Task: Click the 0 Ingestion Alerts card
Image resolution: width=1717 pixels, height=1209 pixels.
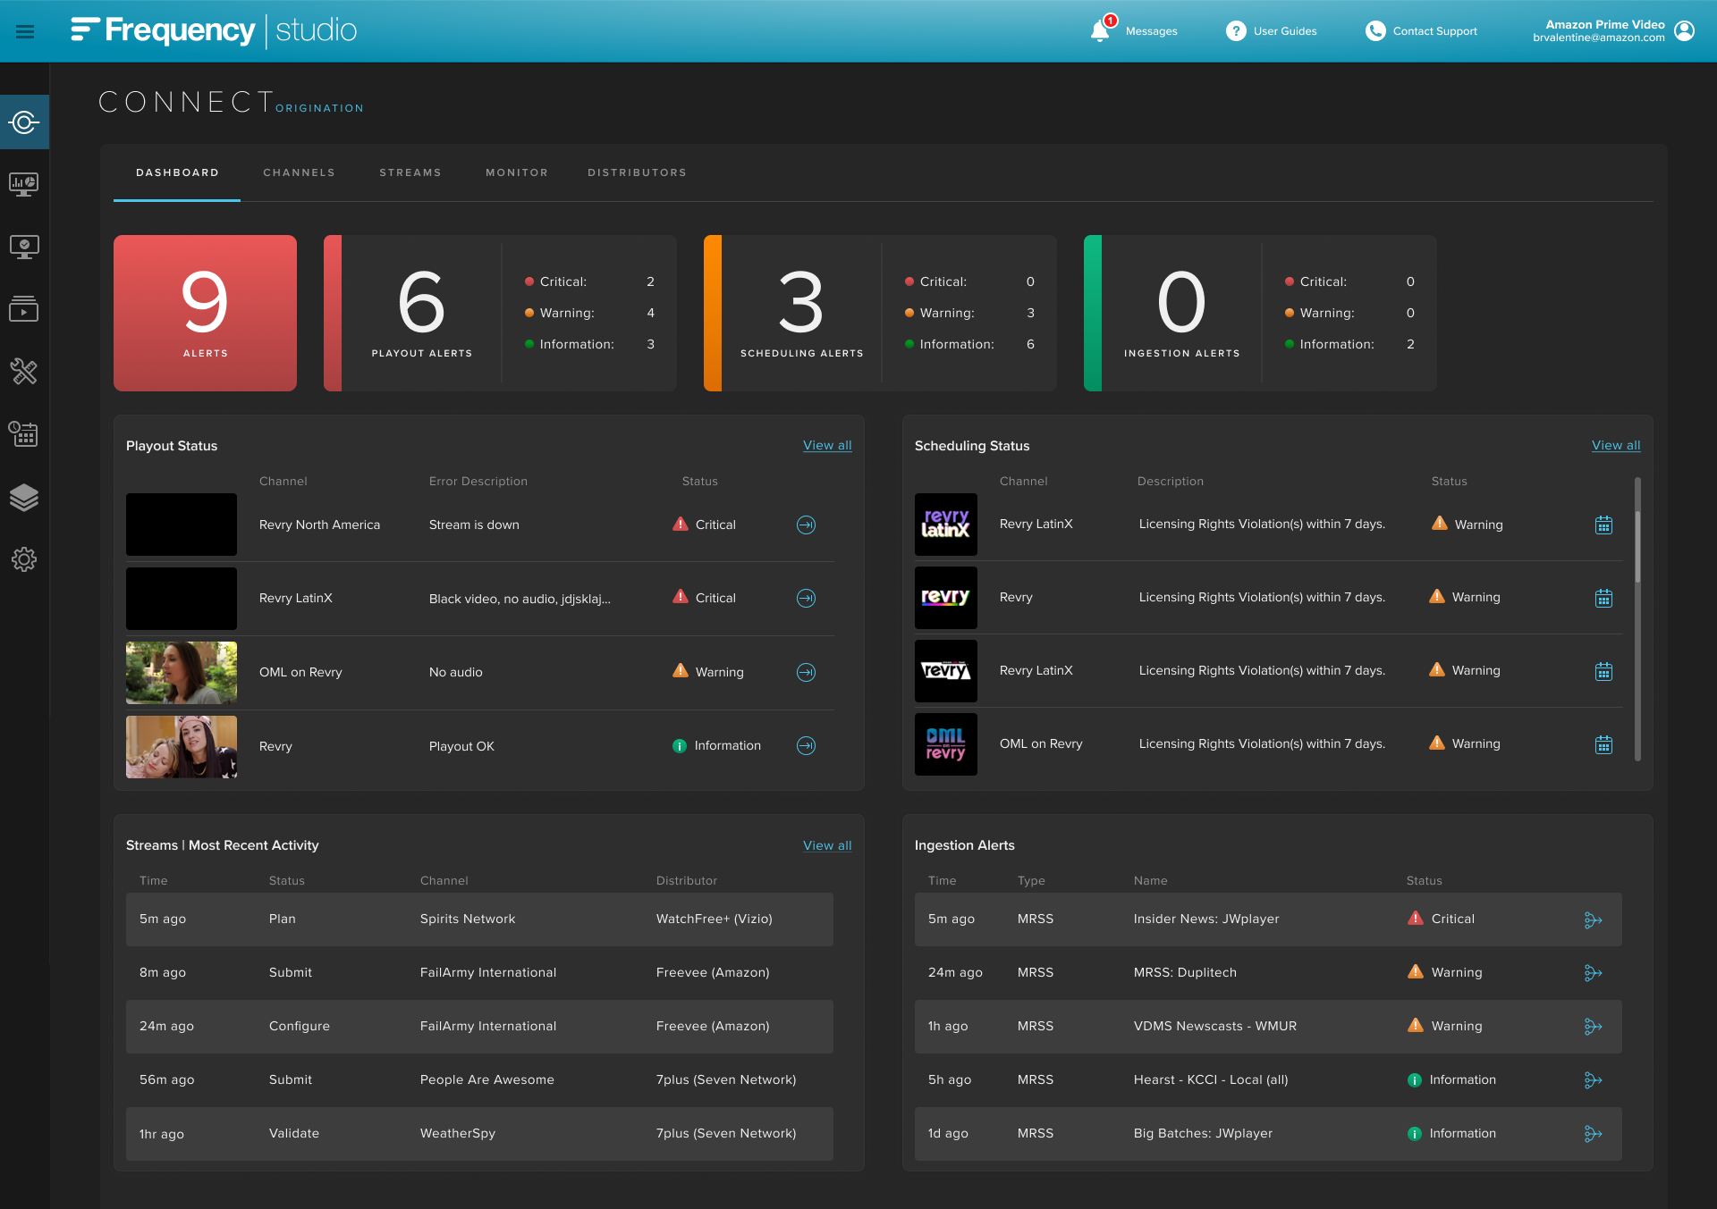Action: 1260,313
